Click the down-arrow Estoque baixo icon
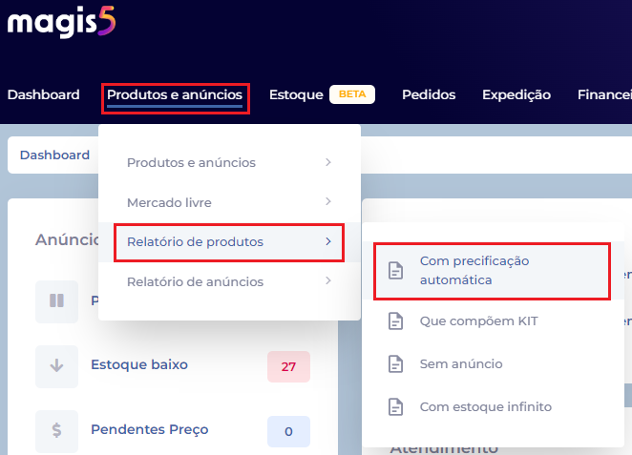This screenshot has width=632, height=455. click(57, 366)
